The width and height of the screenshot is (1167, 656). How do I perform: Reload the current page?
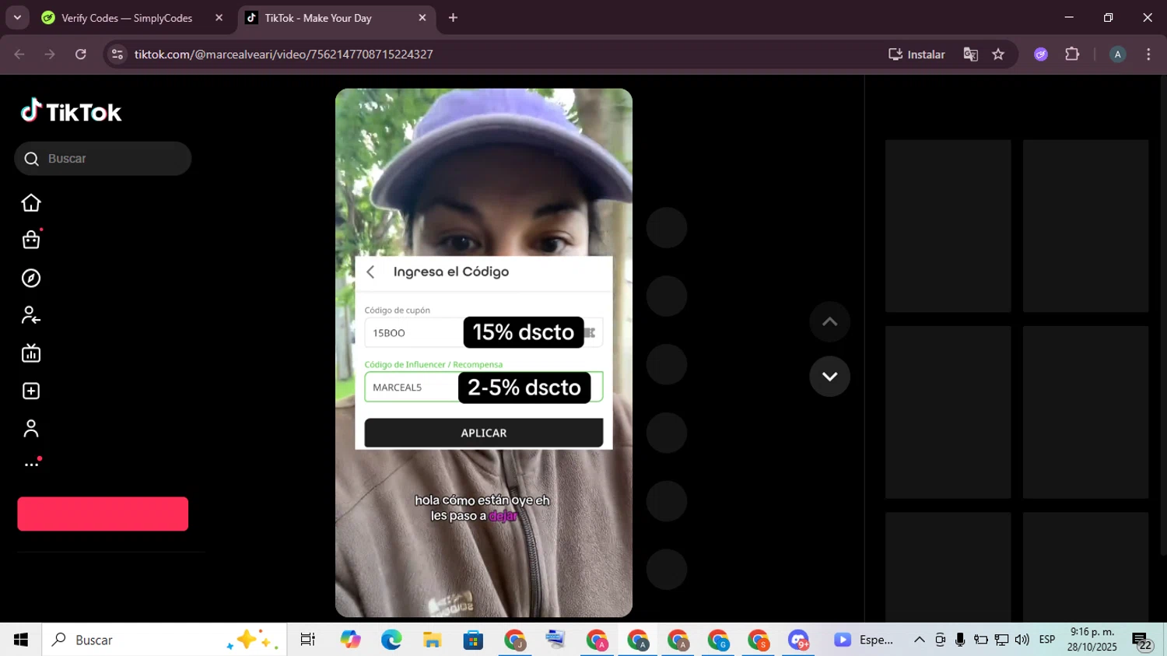pos(81,54)
